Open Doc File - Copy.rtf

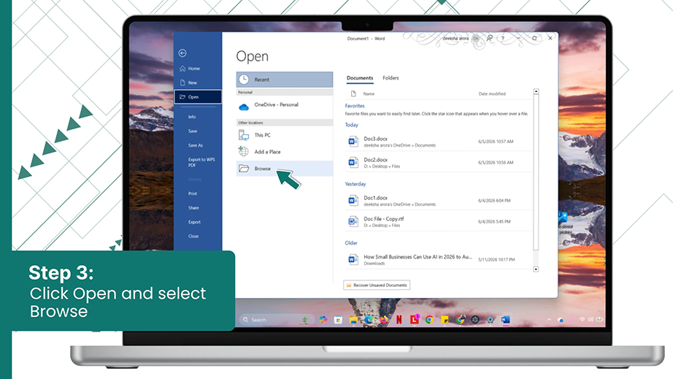(x=438, y=221)
